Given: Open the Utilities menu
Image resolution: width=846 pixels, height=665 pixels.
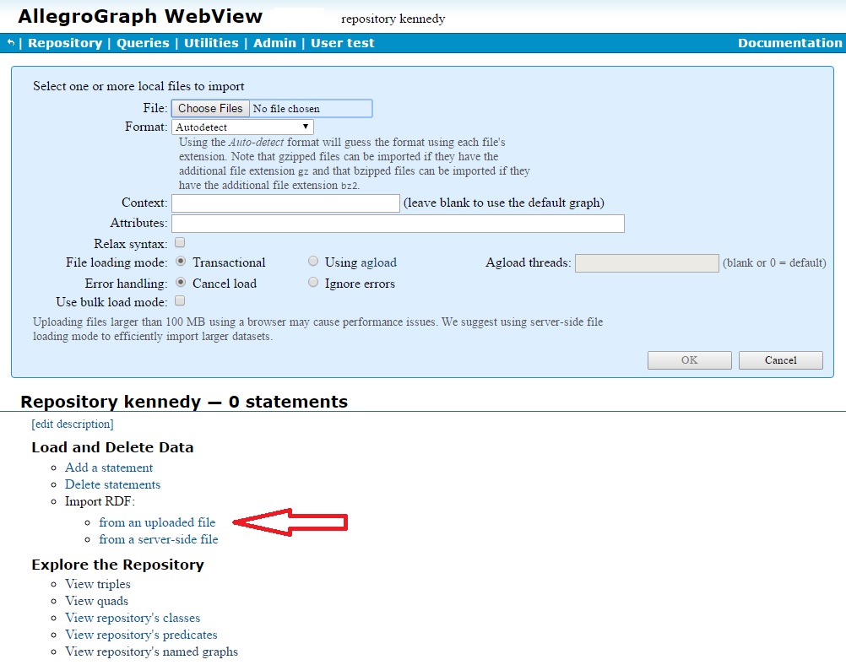Looking at the screenshot, I should tap(211, 43).
